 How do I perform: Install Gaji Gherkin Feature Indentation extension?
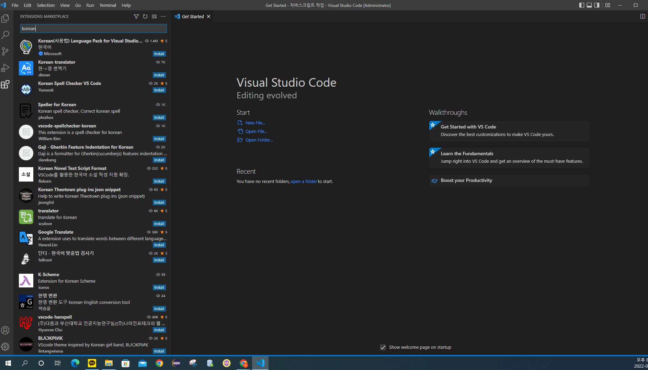[x=159, y=160]
